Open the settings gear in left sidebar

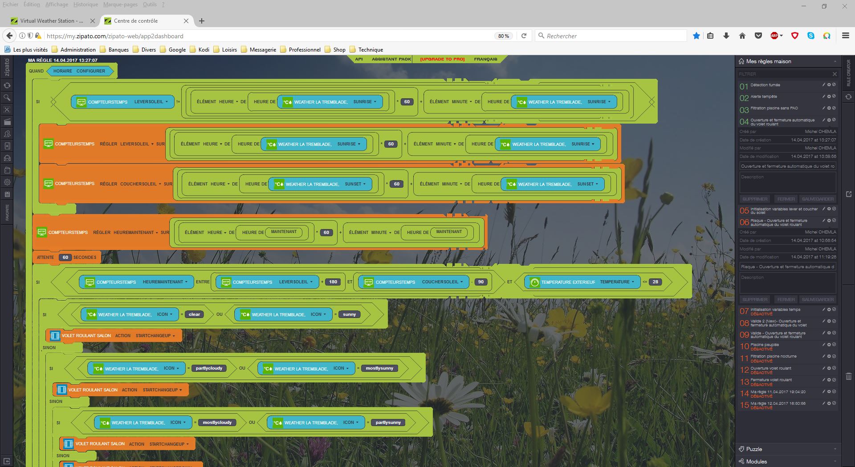pyautogui.click(x=7, y=182)
